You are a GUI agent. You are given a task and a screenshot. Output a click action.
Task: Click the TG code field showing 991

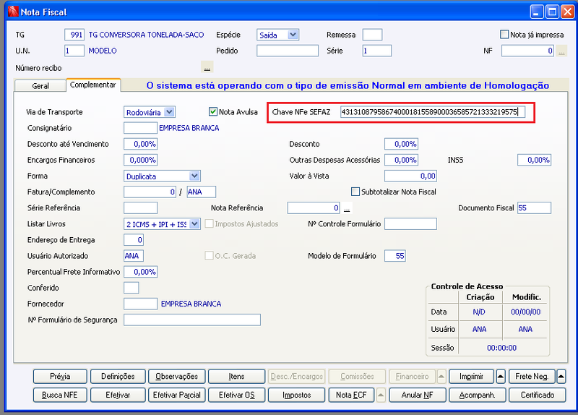point(74,35)
